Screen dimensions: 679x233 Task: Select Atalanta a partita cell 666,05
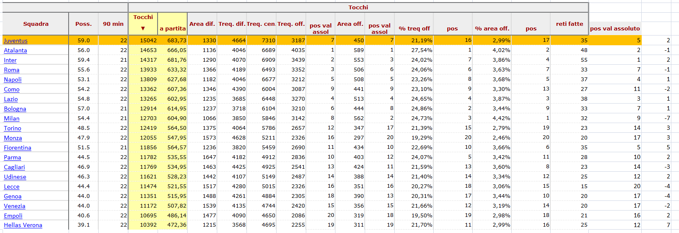(x=172, y=50)
